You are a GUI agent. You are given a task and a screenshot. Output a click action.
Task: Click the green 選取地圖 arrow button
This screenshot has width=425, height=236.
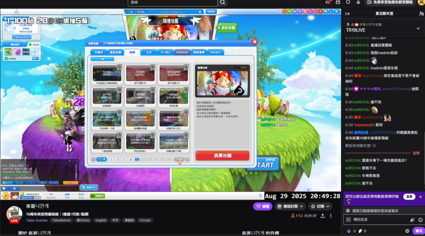(x=227, y=28)
